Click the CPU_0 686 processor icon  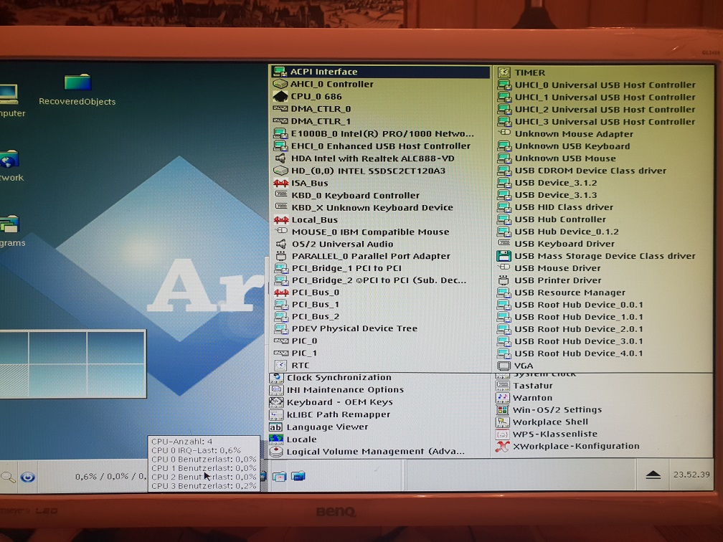pos(280,96)
